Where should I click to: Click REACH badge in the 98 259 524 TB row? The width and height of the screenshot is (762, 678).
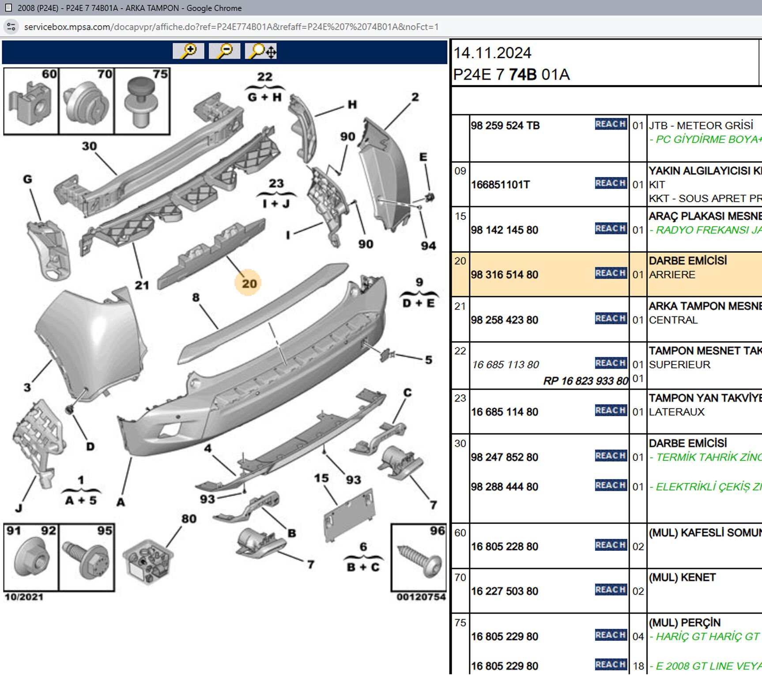coord(611,124)
